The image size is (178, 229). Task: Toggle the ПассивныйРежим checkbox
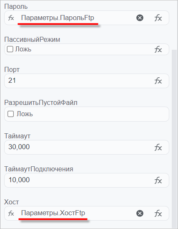[10, 49]
